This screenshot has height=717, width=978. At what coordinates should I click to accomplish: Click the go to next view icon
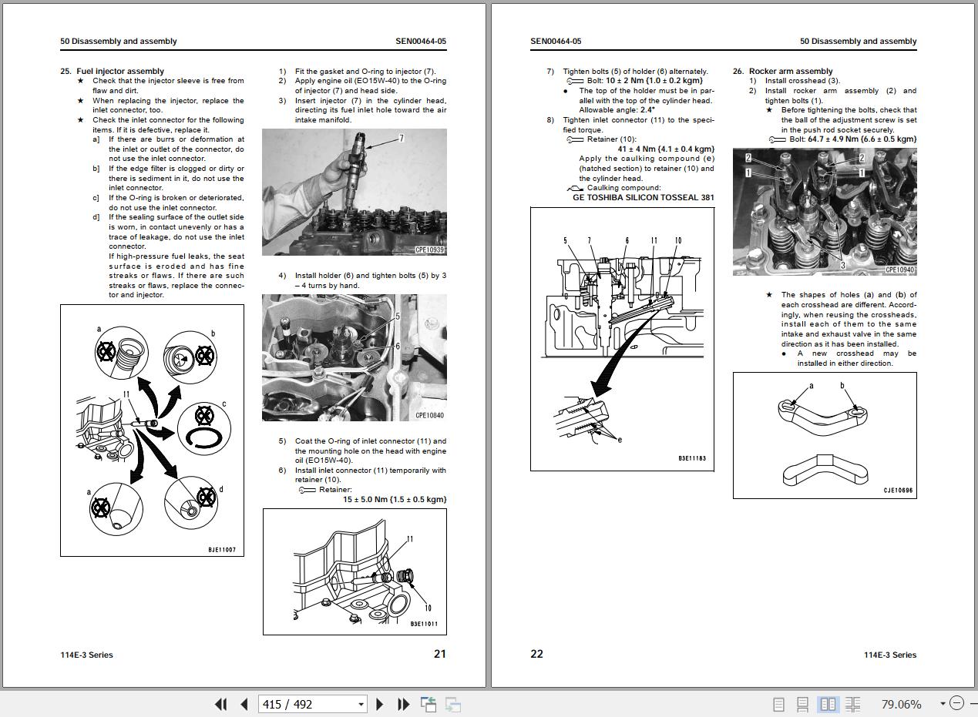pos(453,704)
